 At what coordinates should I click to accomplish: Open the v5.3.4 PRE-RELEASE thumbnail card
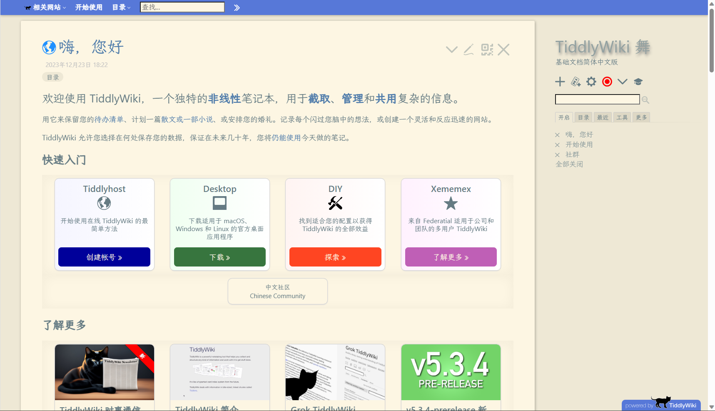click(x=451, y=372)
